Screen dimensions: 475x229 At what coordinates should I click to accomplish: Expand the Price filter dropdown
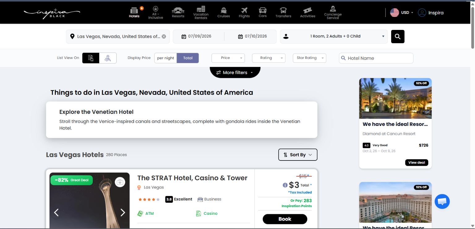tap(228, 58)
